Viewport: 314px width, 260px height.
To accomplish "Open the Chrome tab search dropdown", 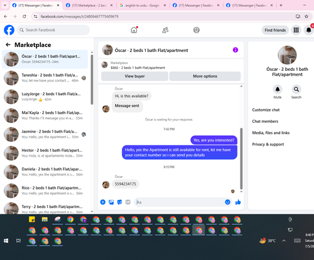I will (5, 5).
